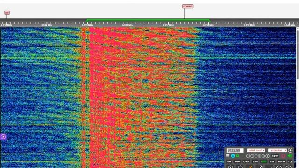Click the circular play button beside extension
299x168 pixels.
pyautogui.click(x=290, y=150)
